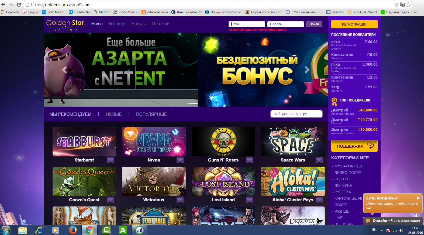Open the Онлайн chat with operator bar

393,221
